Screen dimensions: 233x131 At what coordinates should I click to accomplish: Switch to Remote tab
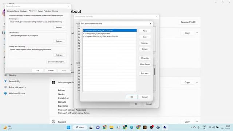[x=55, y=11]
